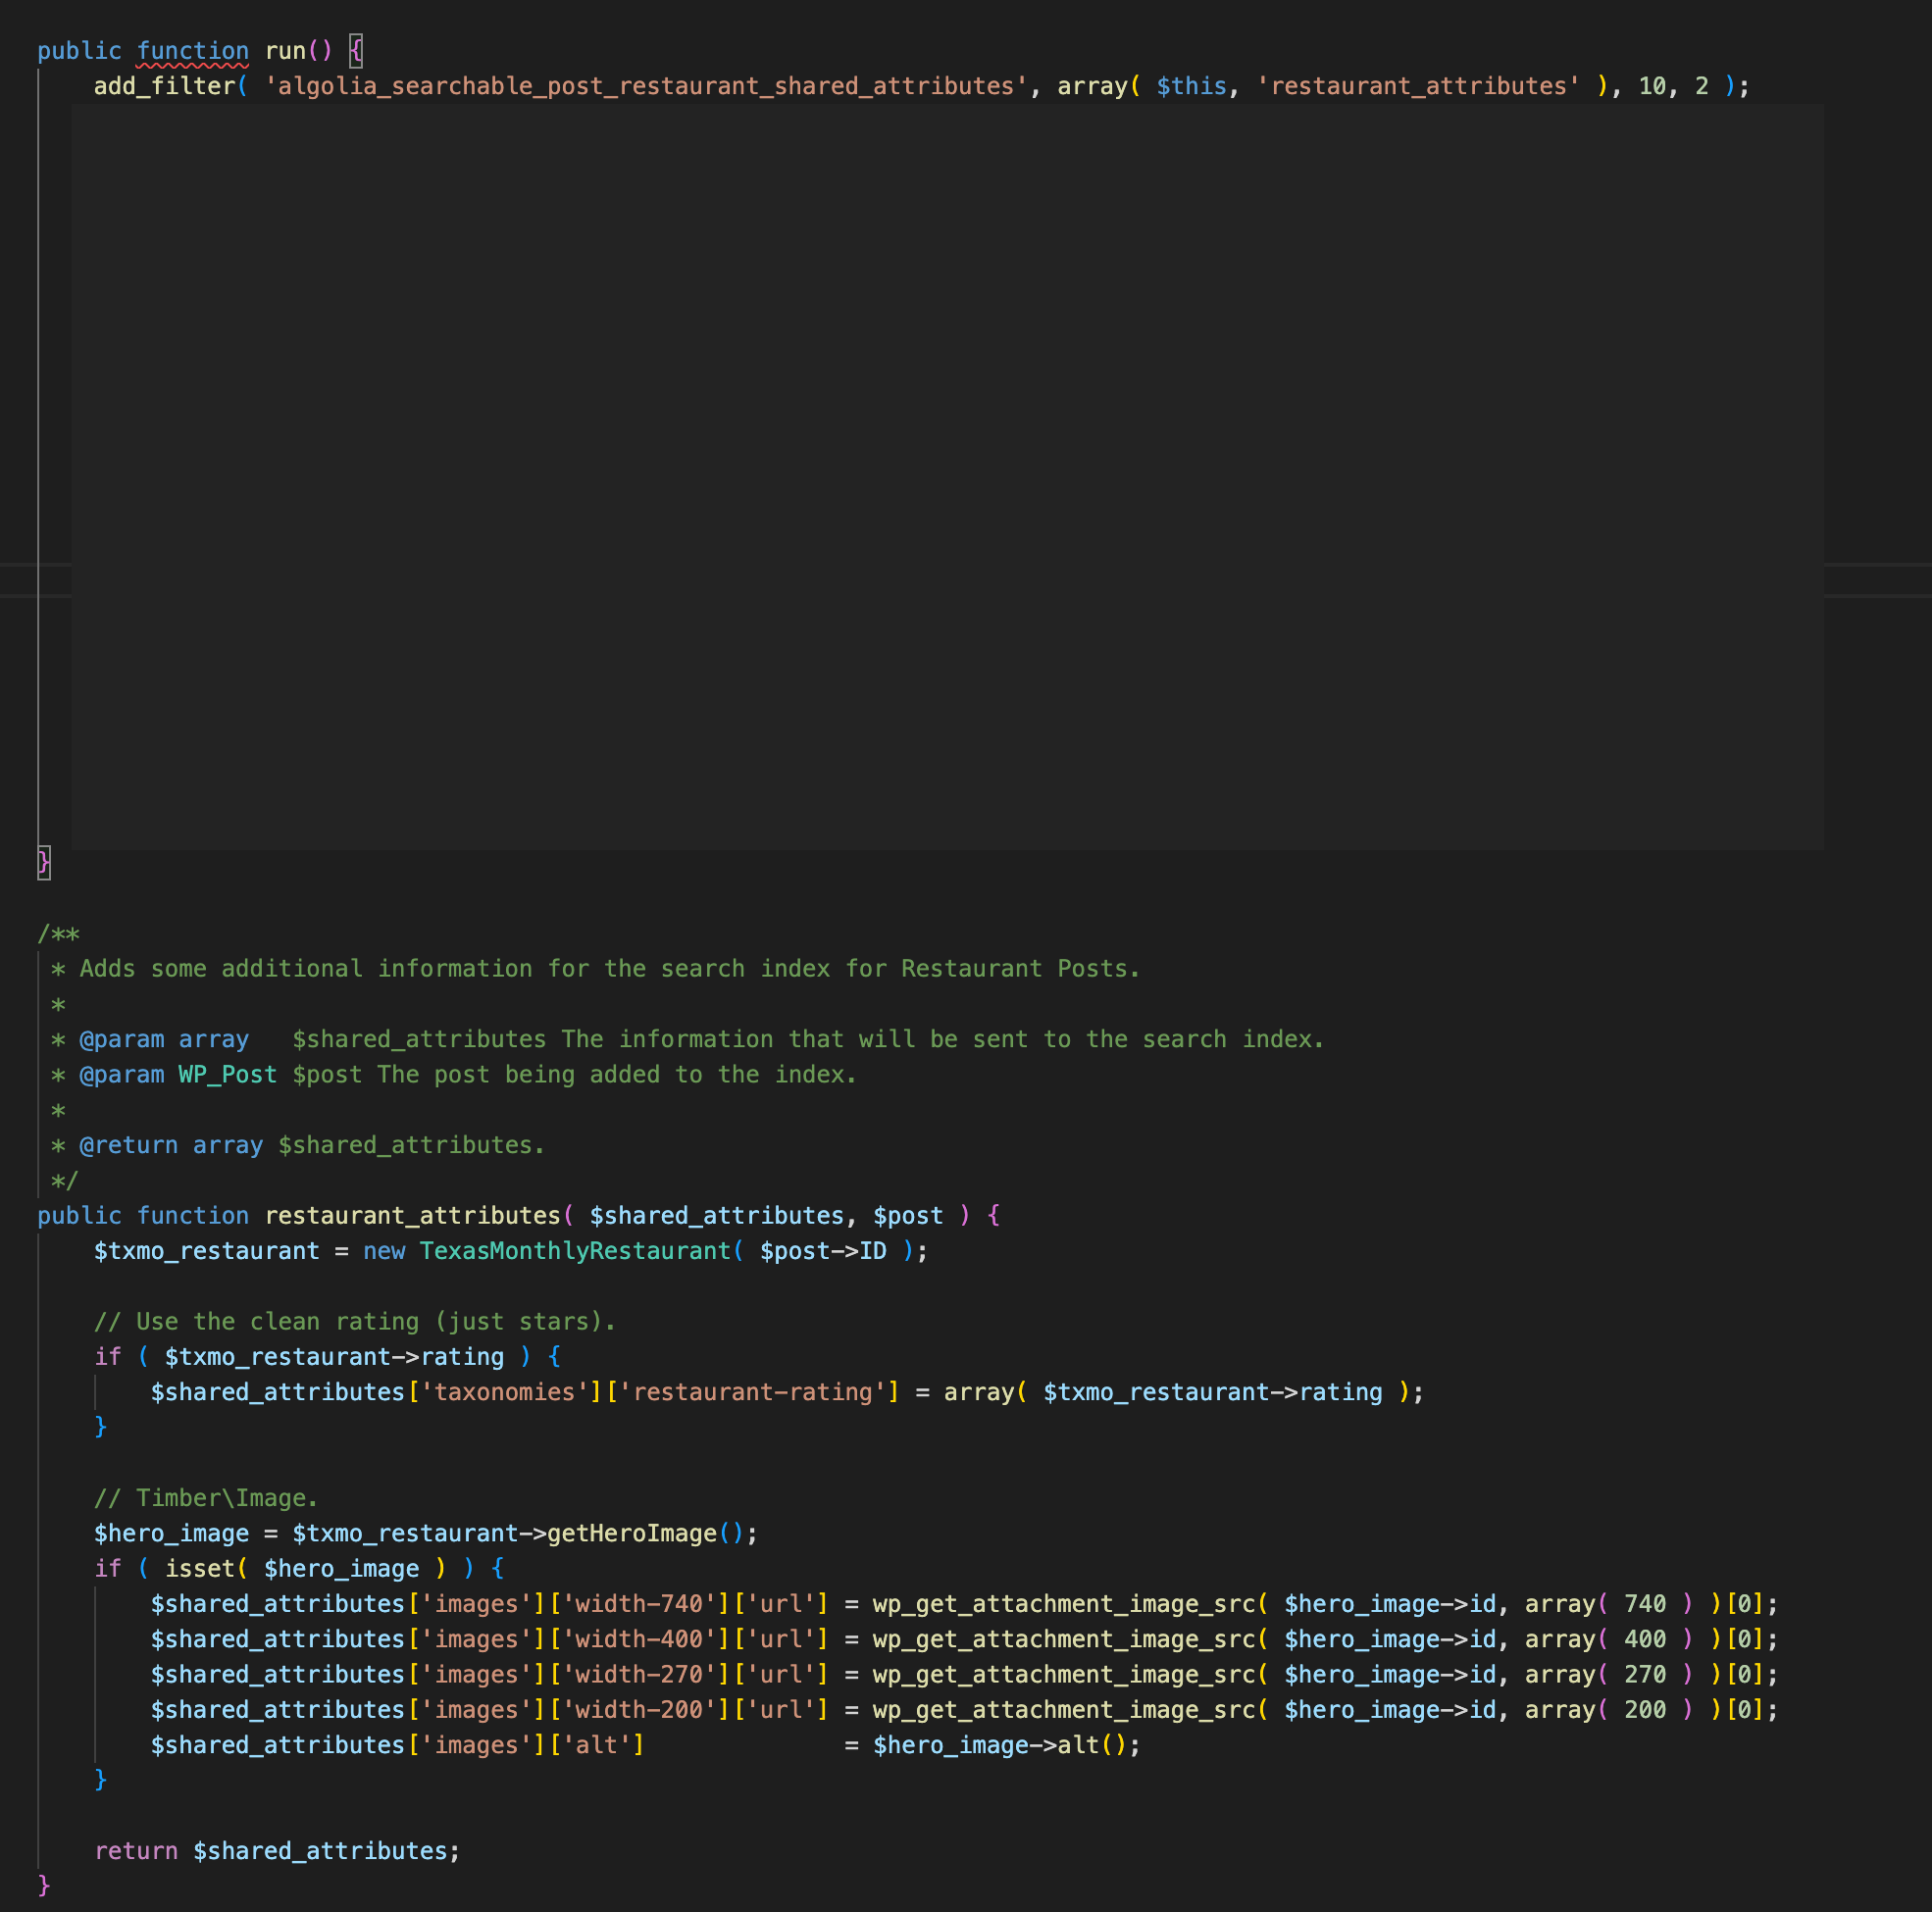Click the squiggly-underlined function keyword
The image size is (1932, 1912).
click(192, 51)
